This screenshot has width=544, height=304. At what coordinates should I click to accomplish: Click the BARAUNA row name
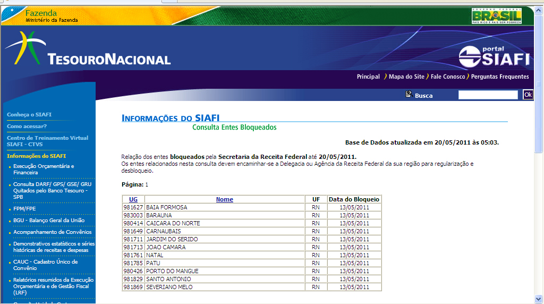click(x=159, y=215)
